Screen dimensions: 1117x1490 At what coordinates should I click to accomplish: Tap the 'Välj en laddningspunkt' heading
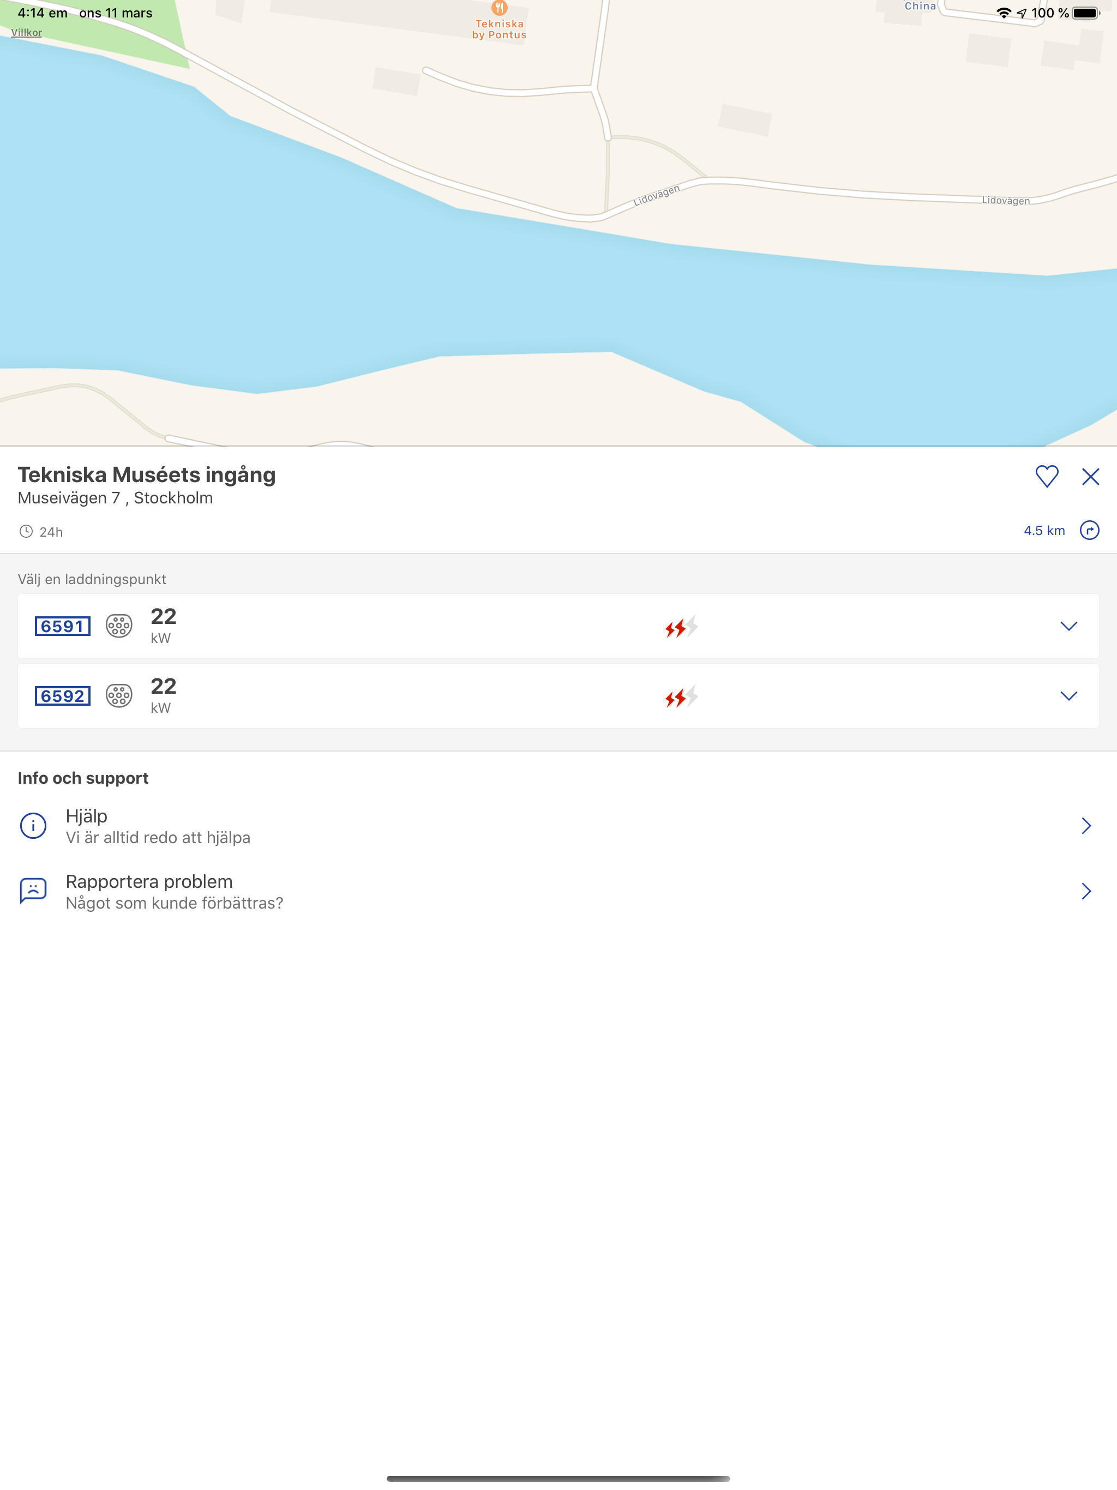point(92,579)
